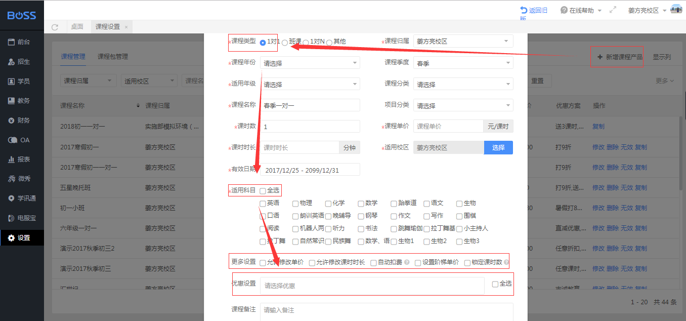Open the 设置 sidebar section

pos(22,237)
